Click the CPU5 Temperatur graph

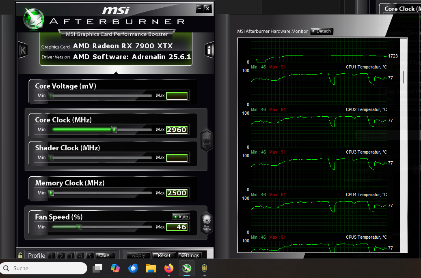click(319, 246)
